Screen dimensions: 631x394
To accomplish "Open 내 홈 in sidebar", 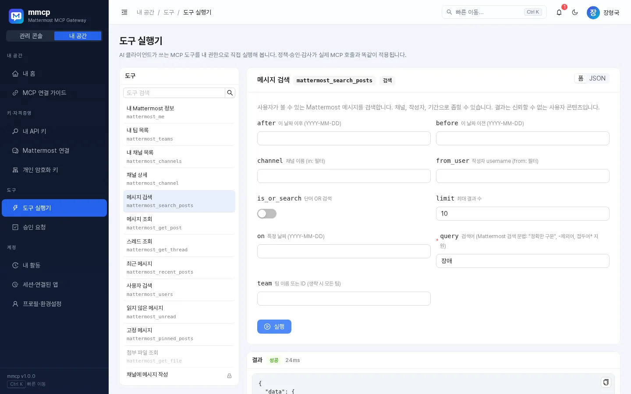I will (54, 74).
